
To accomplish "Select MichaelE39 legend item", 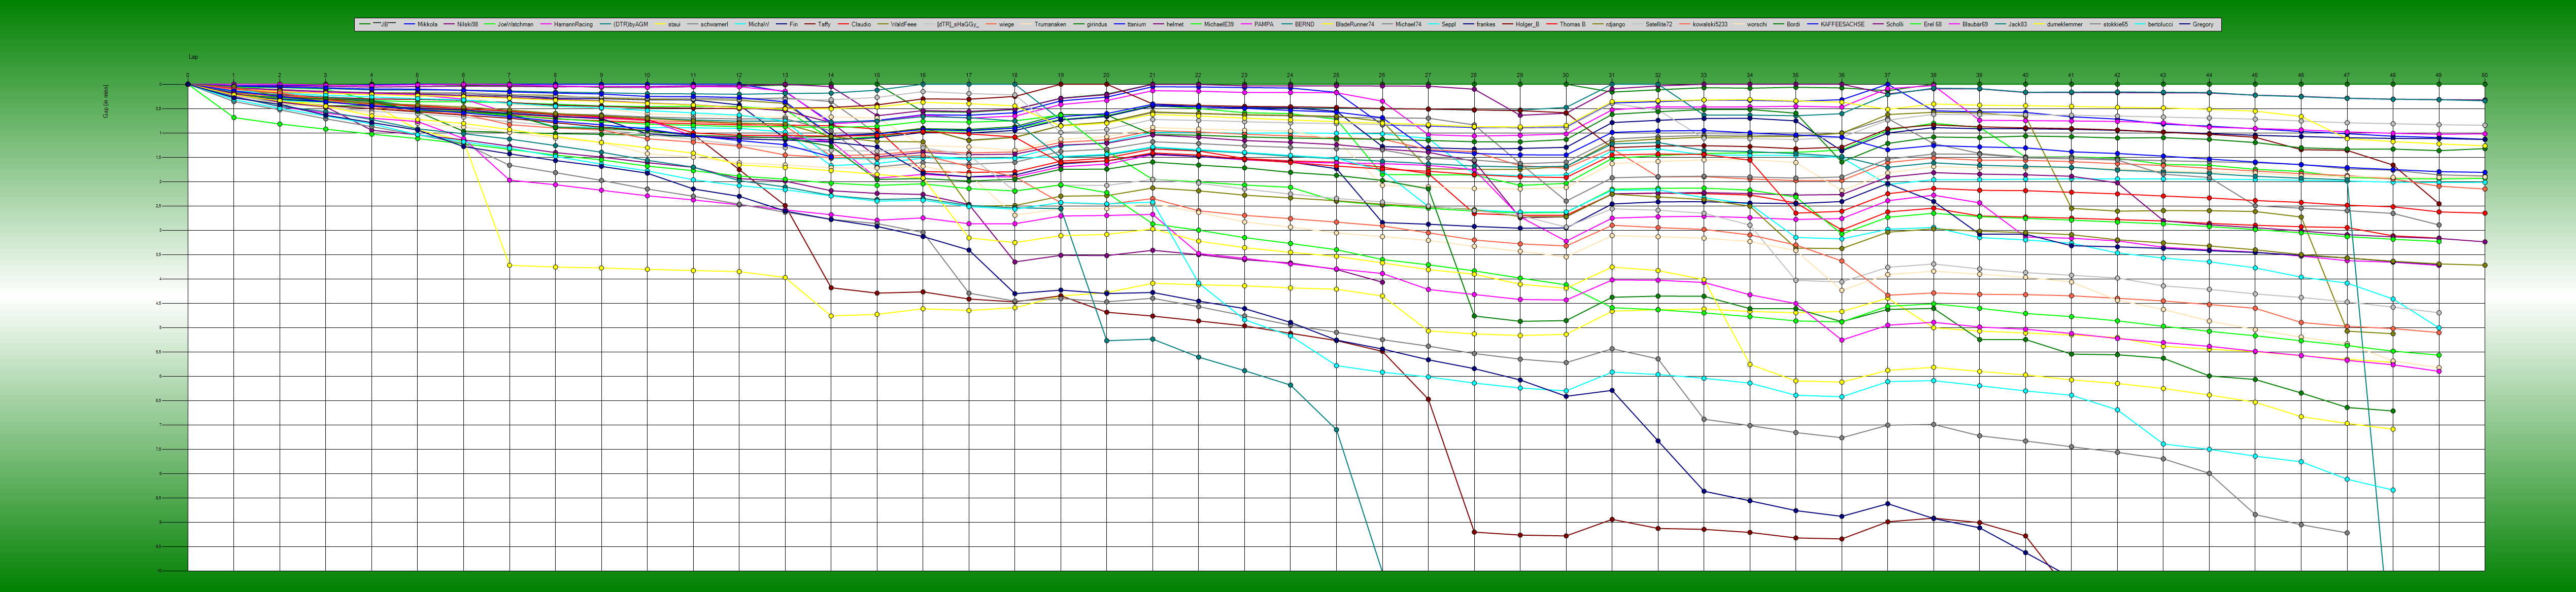I will (x=1218, y=24).
